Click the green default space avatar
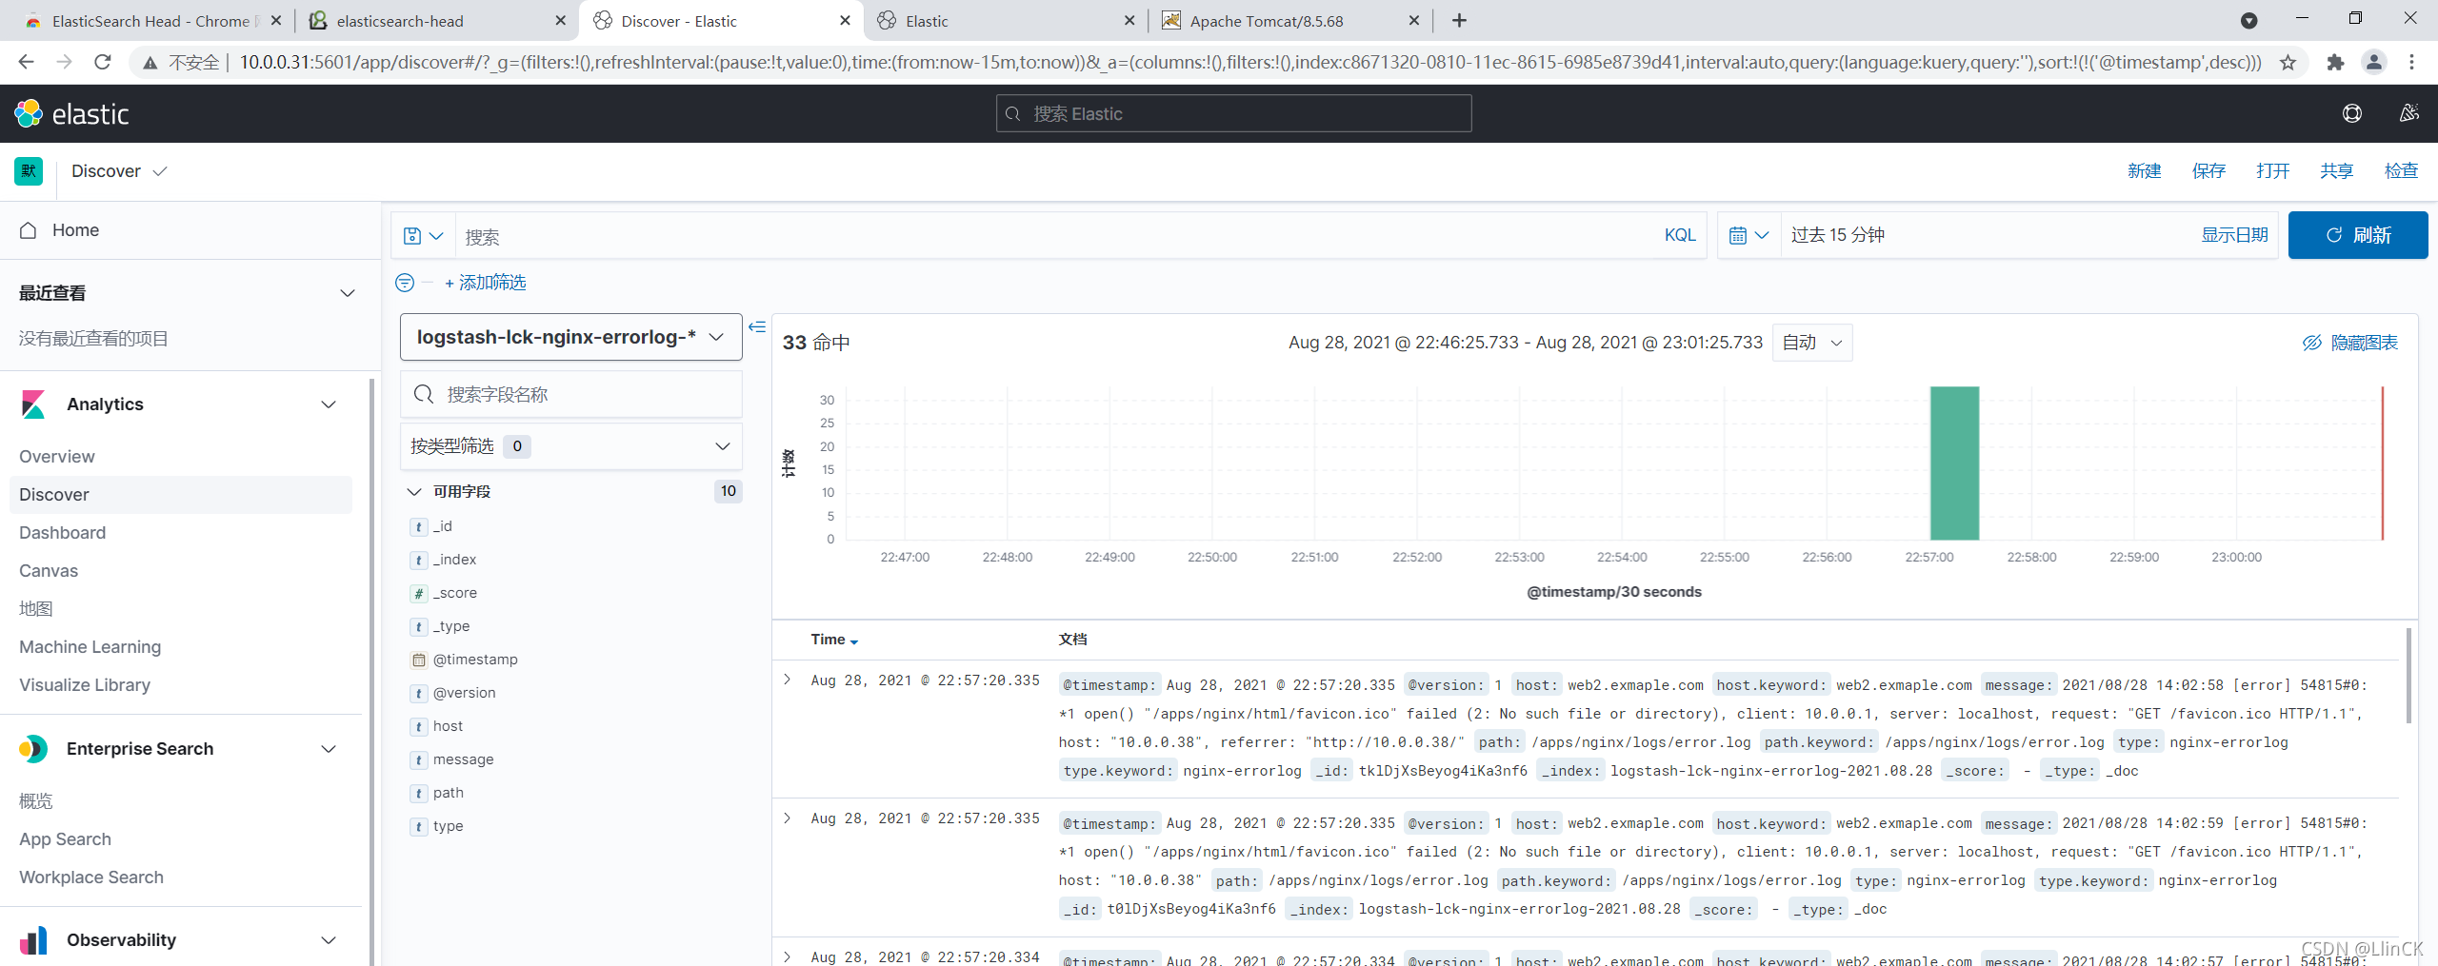This screenshot has height=966, width=2438. pos(29,171)
